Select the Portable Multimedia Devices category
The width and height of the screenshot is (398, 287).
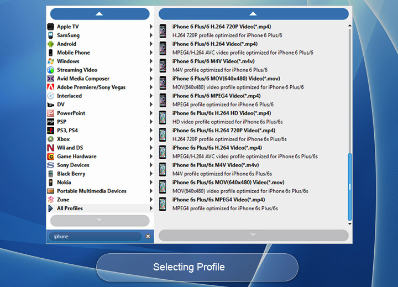coord(100,191)
